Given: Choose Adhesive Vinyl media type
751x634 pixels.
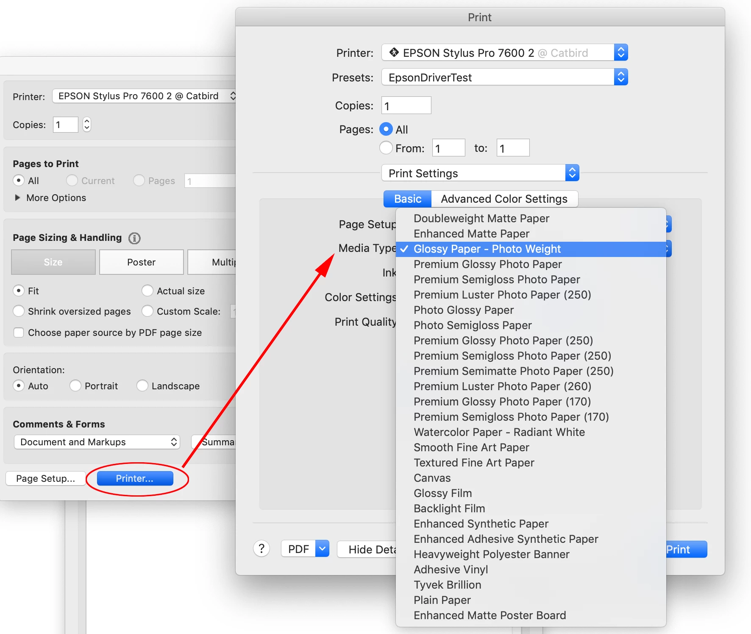Looking at the screenshot, I should (x=531, y=570).
